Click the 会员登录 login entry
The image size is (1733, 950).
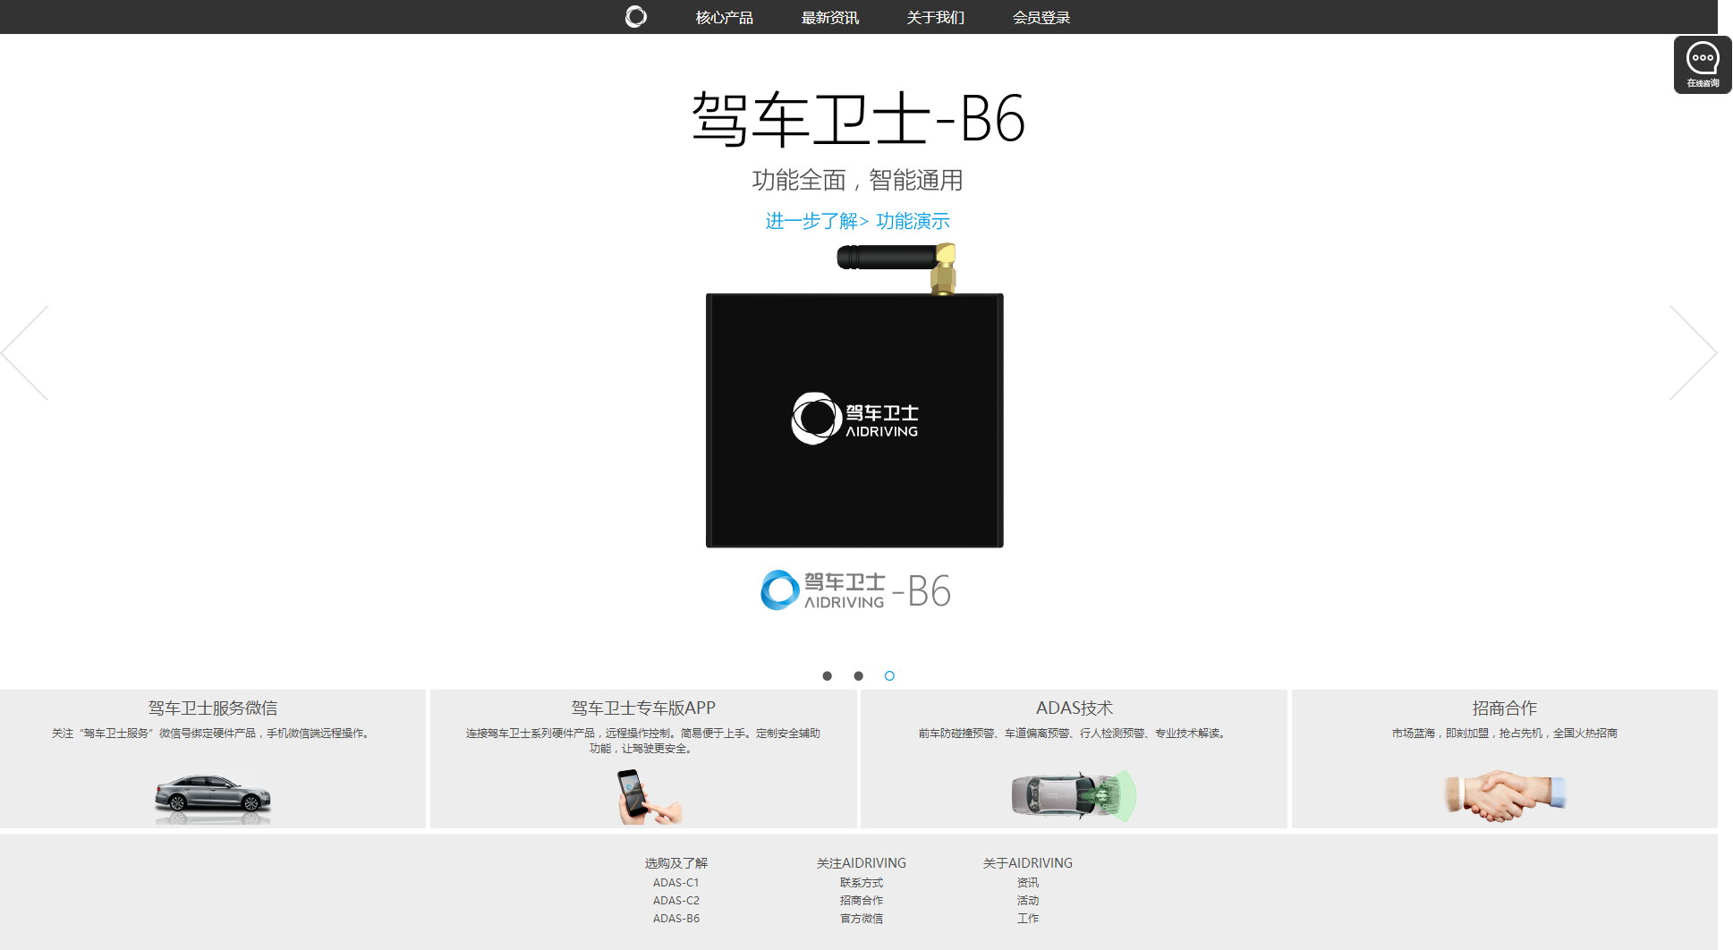click(1041, 17)
